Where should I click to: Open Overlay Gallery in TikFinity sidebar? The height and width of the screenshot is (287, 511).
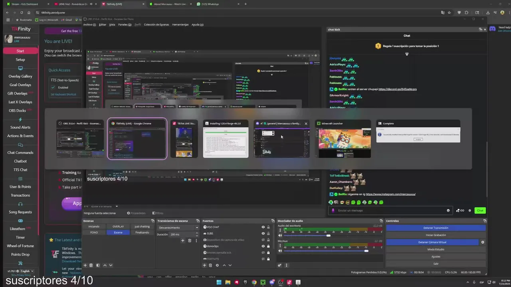click(20, 76)
